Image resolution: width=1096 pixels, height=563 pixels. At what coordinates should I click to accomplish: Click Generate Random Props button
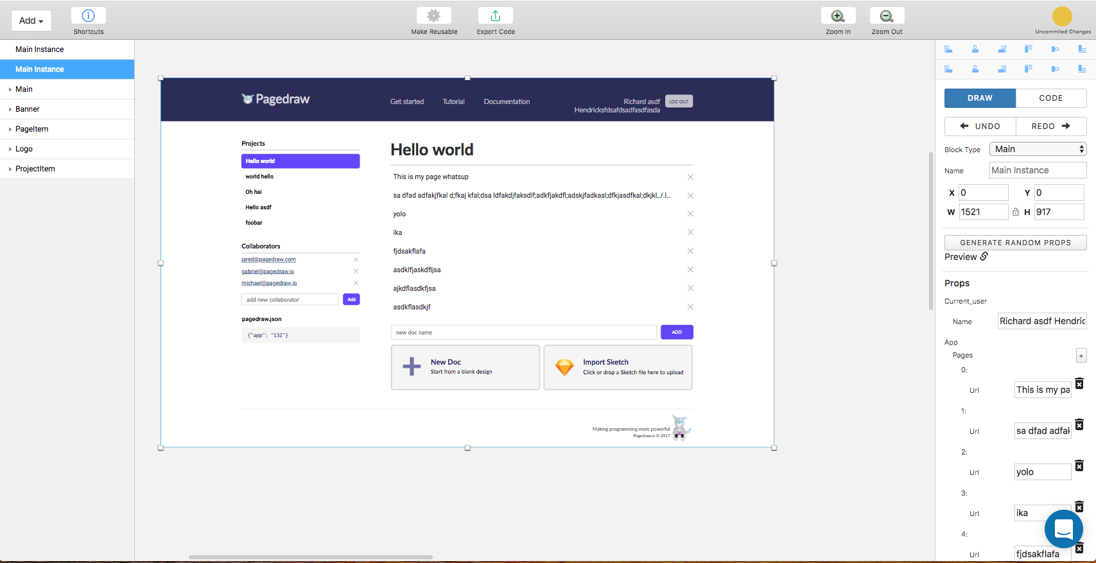[1015, 243]
